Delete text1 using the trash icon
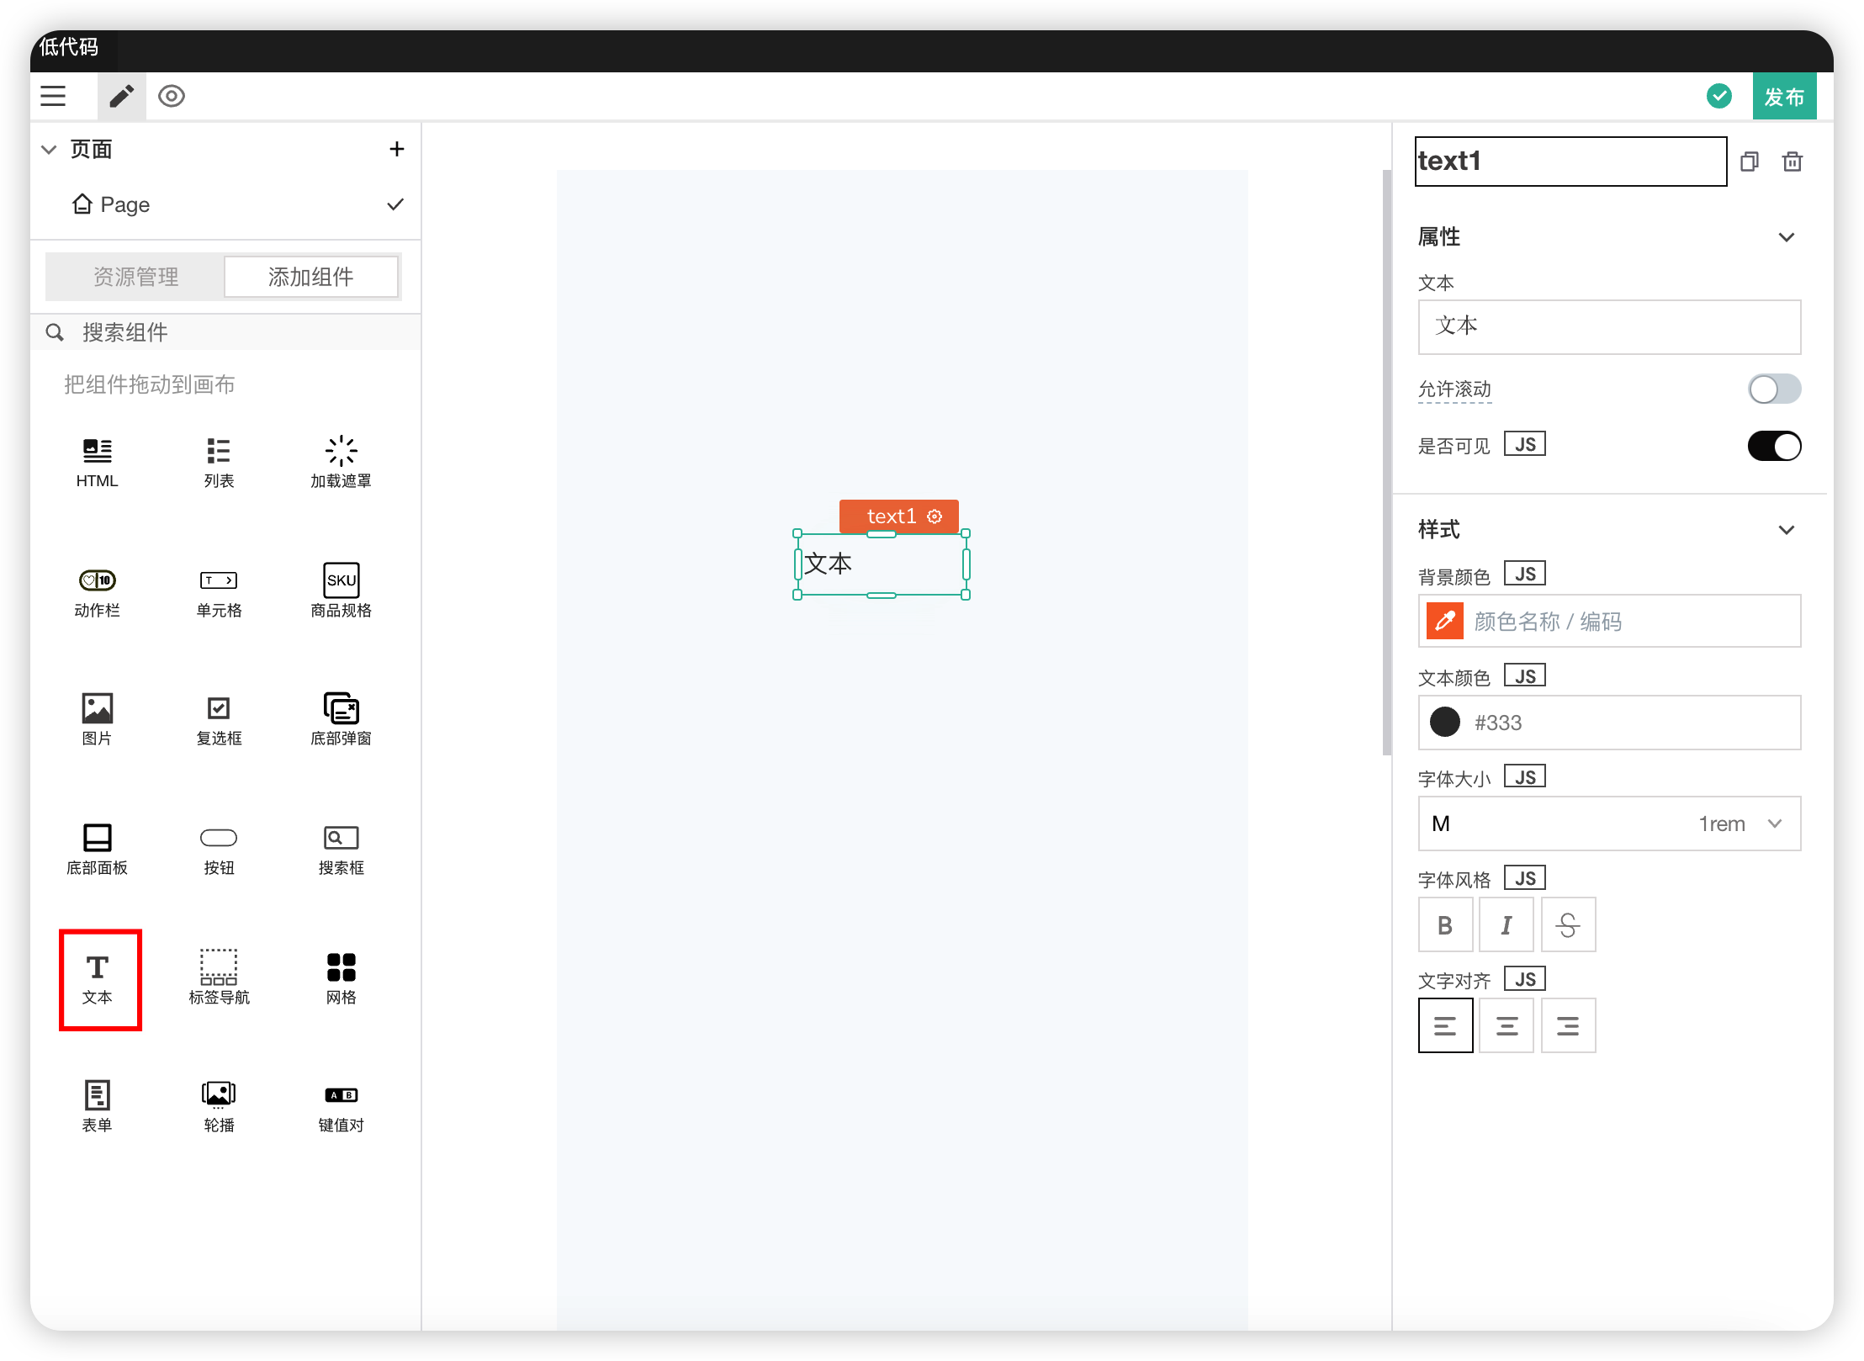This screenshot has width=1864, height=1361. (1792, 162)
